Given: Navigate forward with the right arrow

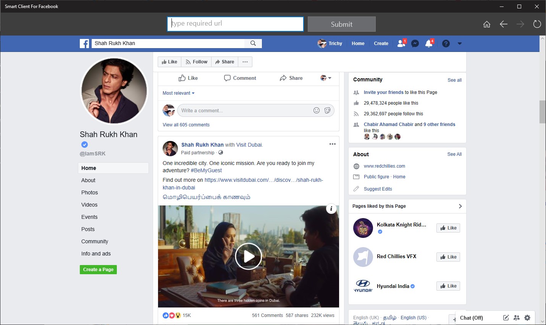Looking at the screenshot, I should point(520,24).
